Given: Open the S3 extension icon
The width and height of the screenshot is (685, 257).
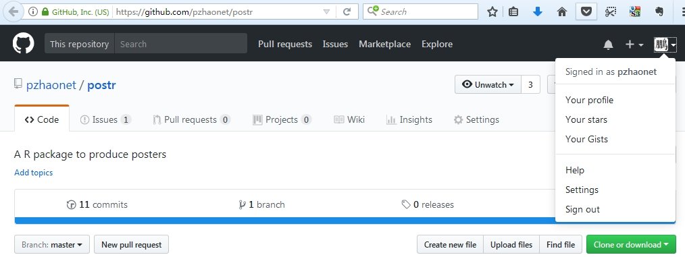Looking at the screenshot, I should 635,11.
